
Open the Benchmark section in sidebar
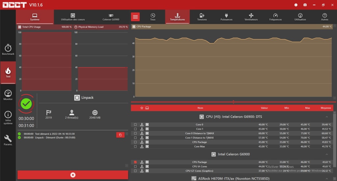click(8, 50)
